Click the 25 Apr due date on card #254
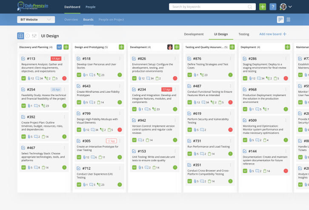 point(56,90)
